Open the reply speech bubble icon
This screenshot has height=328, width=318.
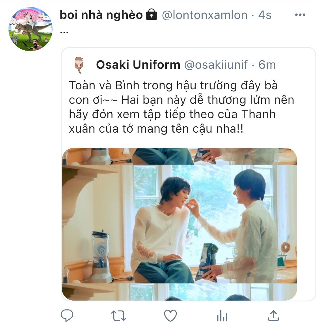click(67, 315)
